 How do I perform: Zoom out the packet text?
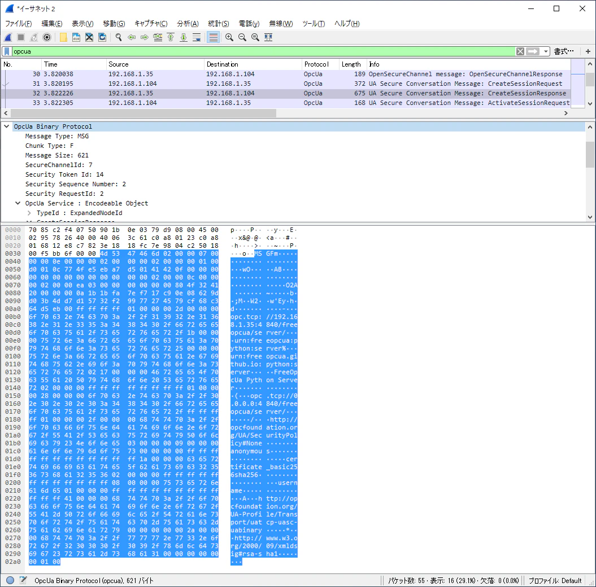(242, 37)
